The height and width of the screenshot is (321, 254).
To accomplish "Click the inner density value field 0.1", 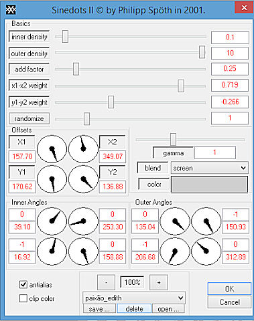I will click(230, 37).
